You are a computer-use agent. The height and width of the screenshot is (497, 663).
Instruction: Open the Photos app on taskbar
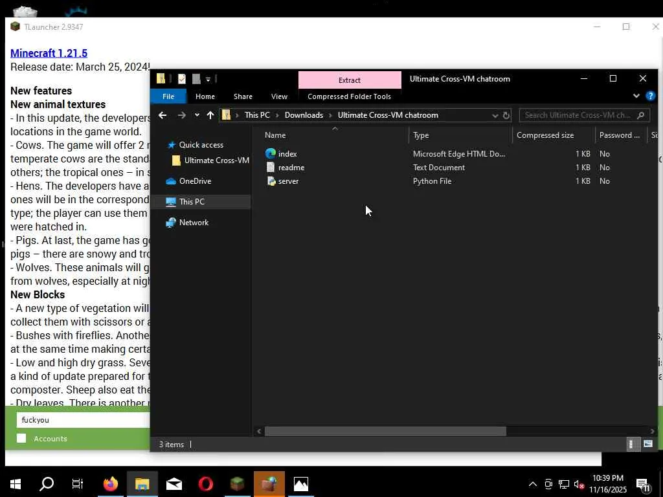[300, 484]
